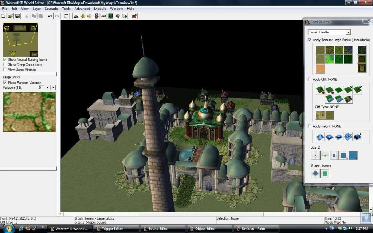Open the Module menu
Screen dimensions: 373x233
click(100, 9)
